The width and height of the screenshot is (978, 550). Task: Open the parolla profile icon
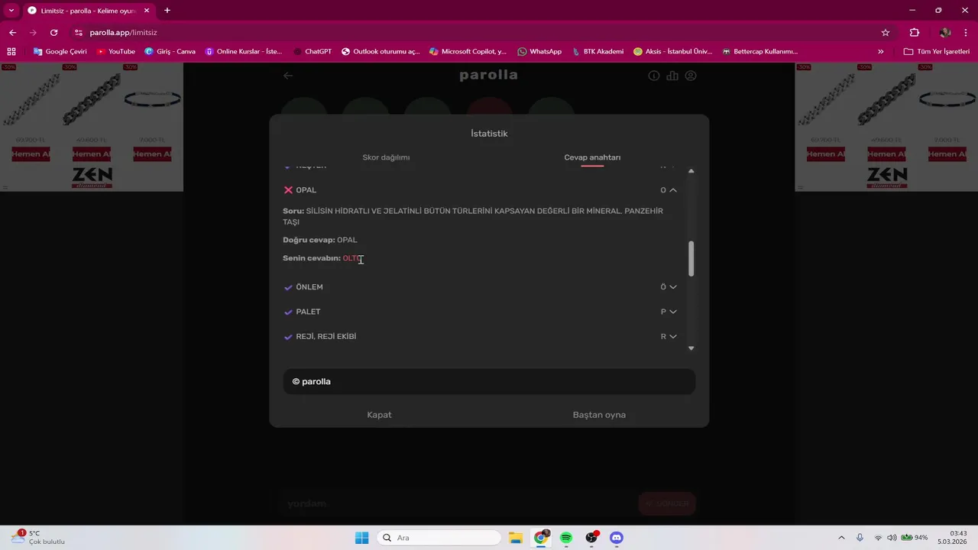pyautogui.click(x=691, y=76)
